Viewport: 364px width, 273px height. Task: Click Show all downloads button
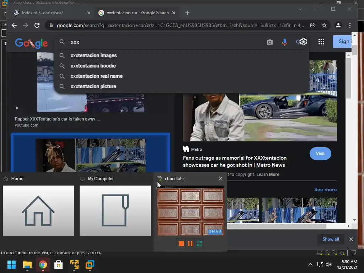pos(331,239)
